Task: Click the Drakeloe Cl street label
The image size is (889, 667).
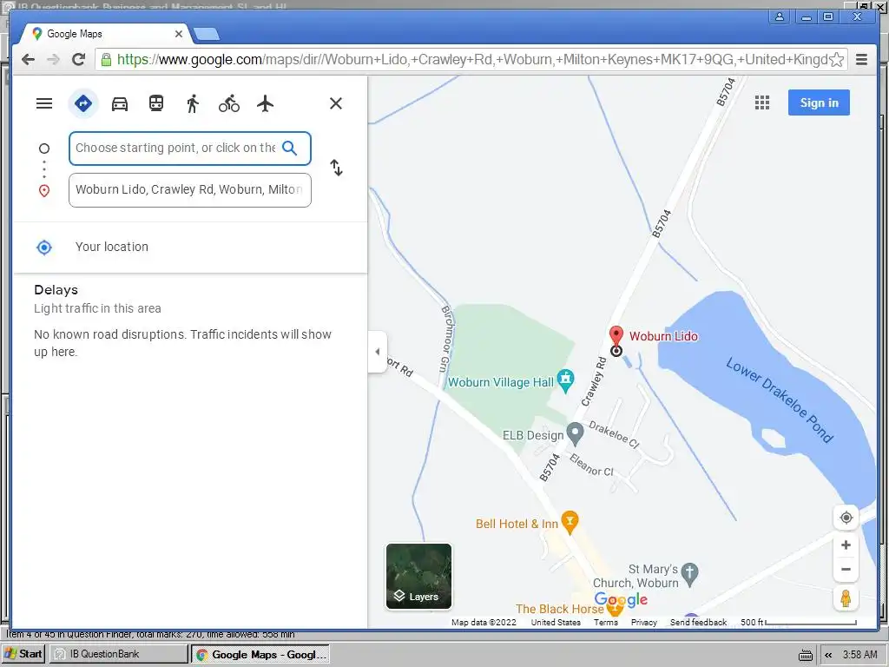Action: pos(615,435)
